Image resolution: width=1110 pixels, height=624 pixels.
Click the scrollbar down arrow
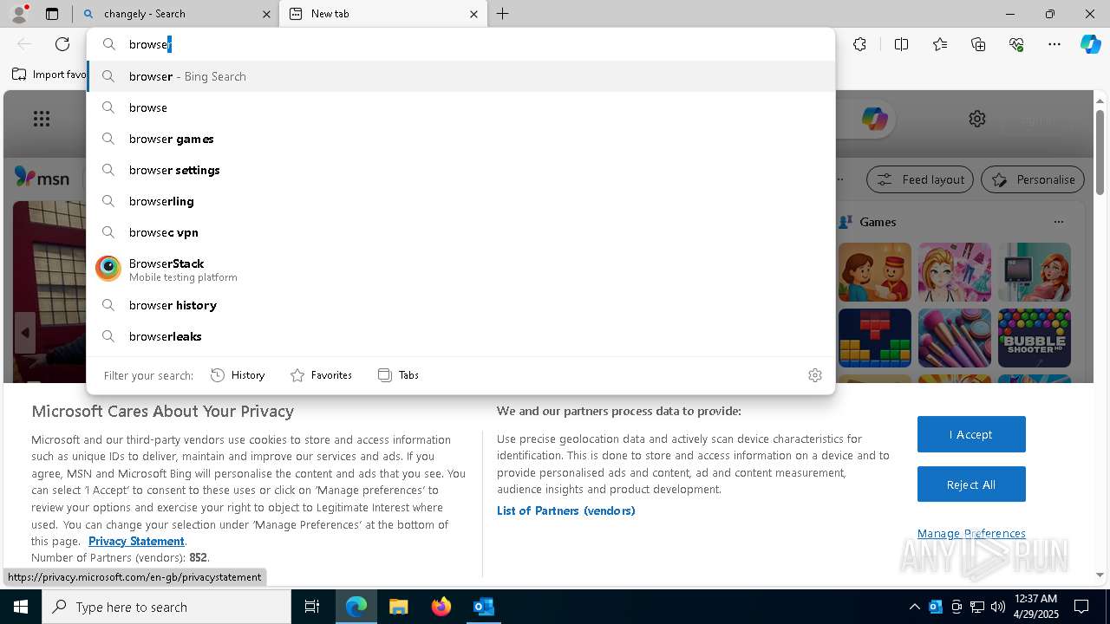[1100, 575]
